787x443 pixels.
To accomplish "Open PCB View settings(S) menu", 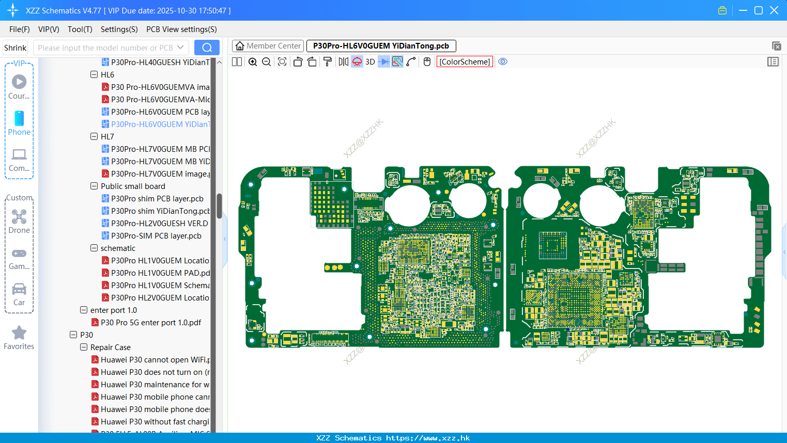I will coord(181,29).
